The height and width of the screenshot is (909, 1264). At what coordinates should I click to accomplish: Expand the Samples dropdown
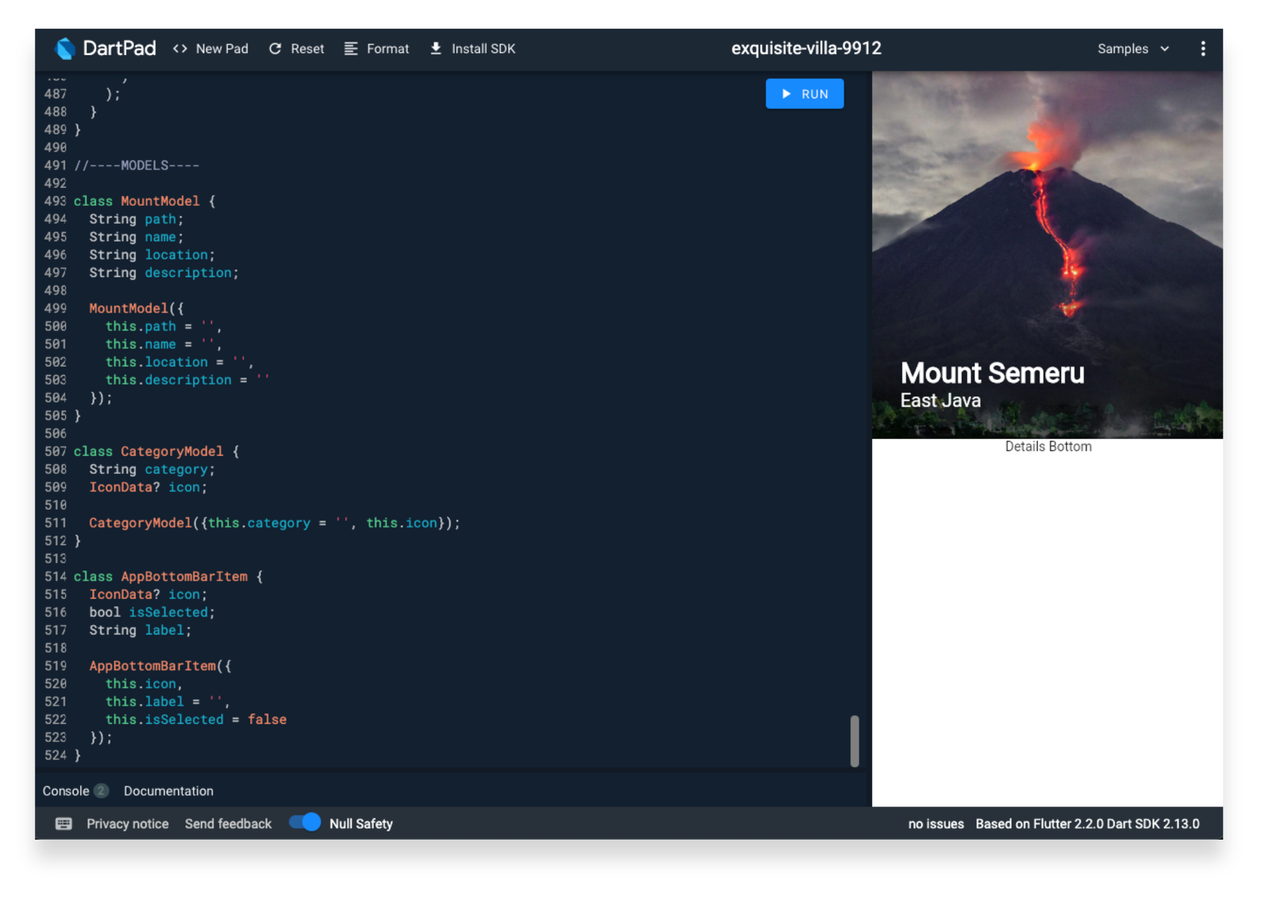pyautogui.click(x=1133, y=49)
